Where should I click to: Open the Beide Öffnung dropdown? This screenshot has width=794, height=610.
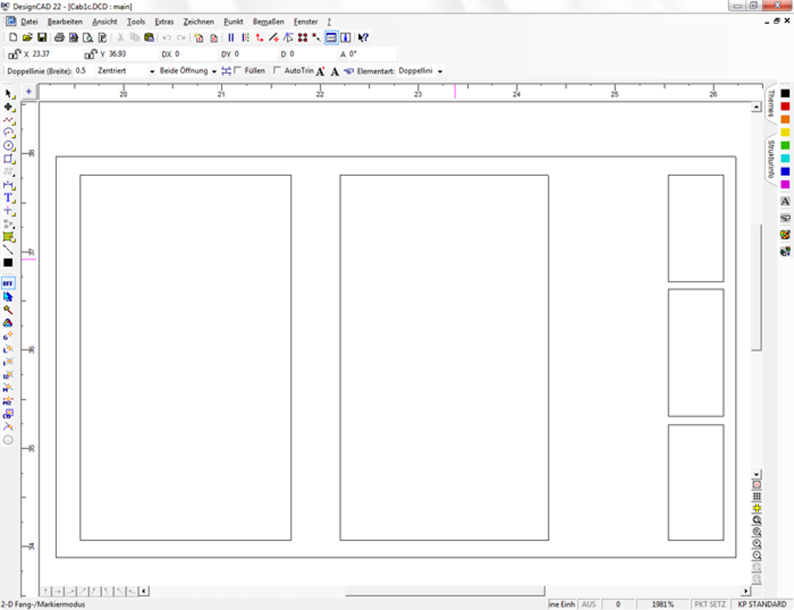point(213,69)
